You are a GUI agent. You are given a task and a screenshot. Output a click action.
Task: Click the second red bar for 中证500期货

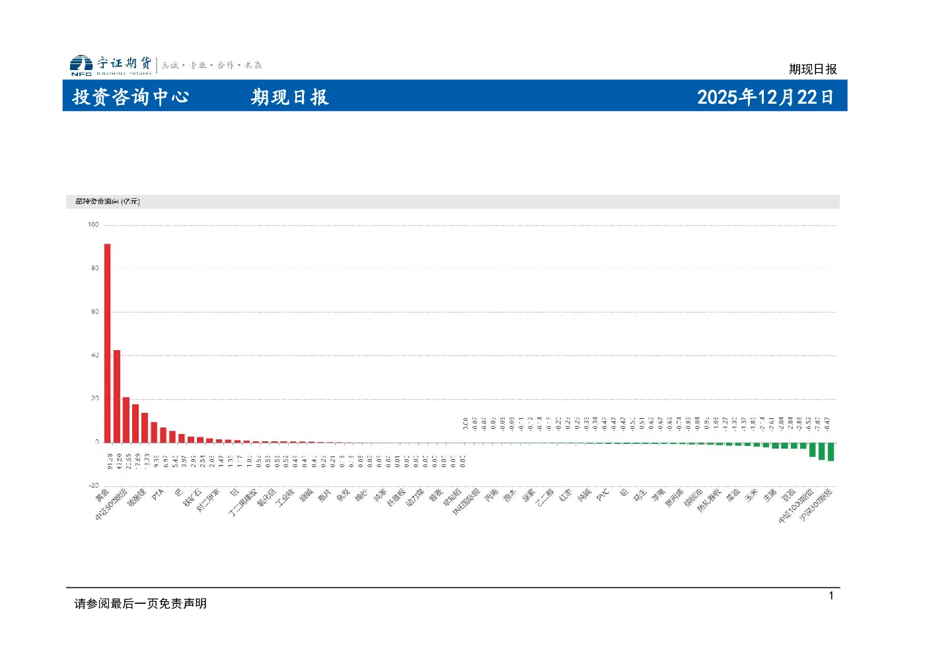point(117,396)
